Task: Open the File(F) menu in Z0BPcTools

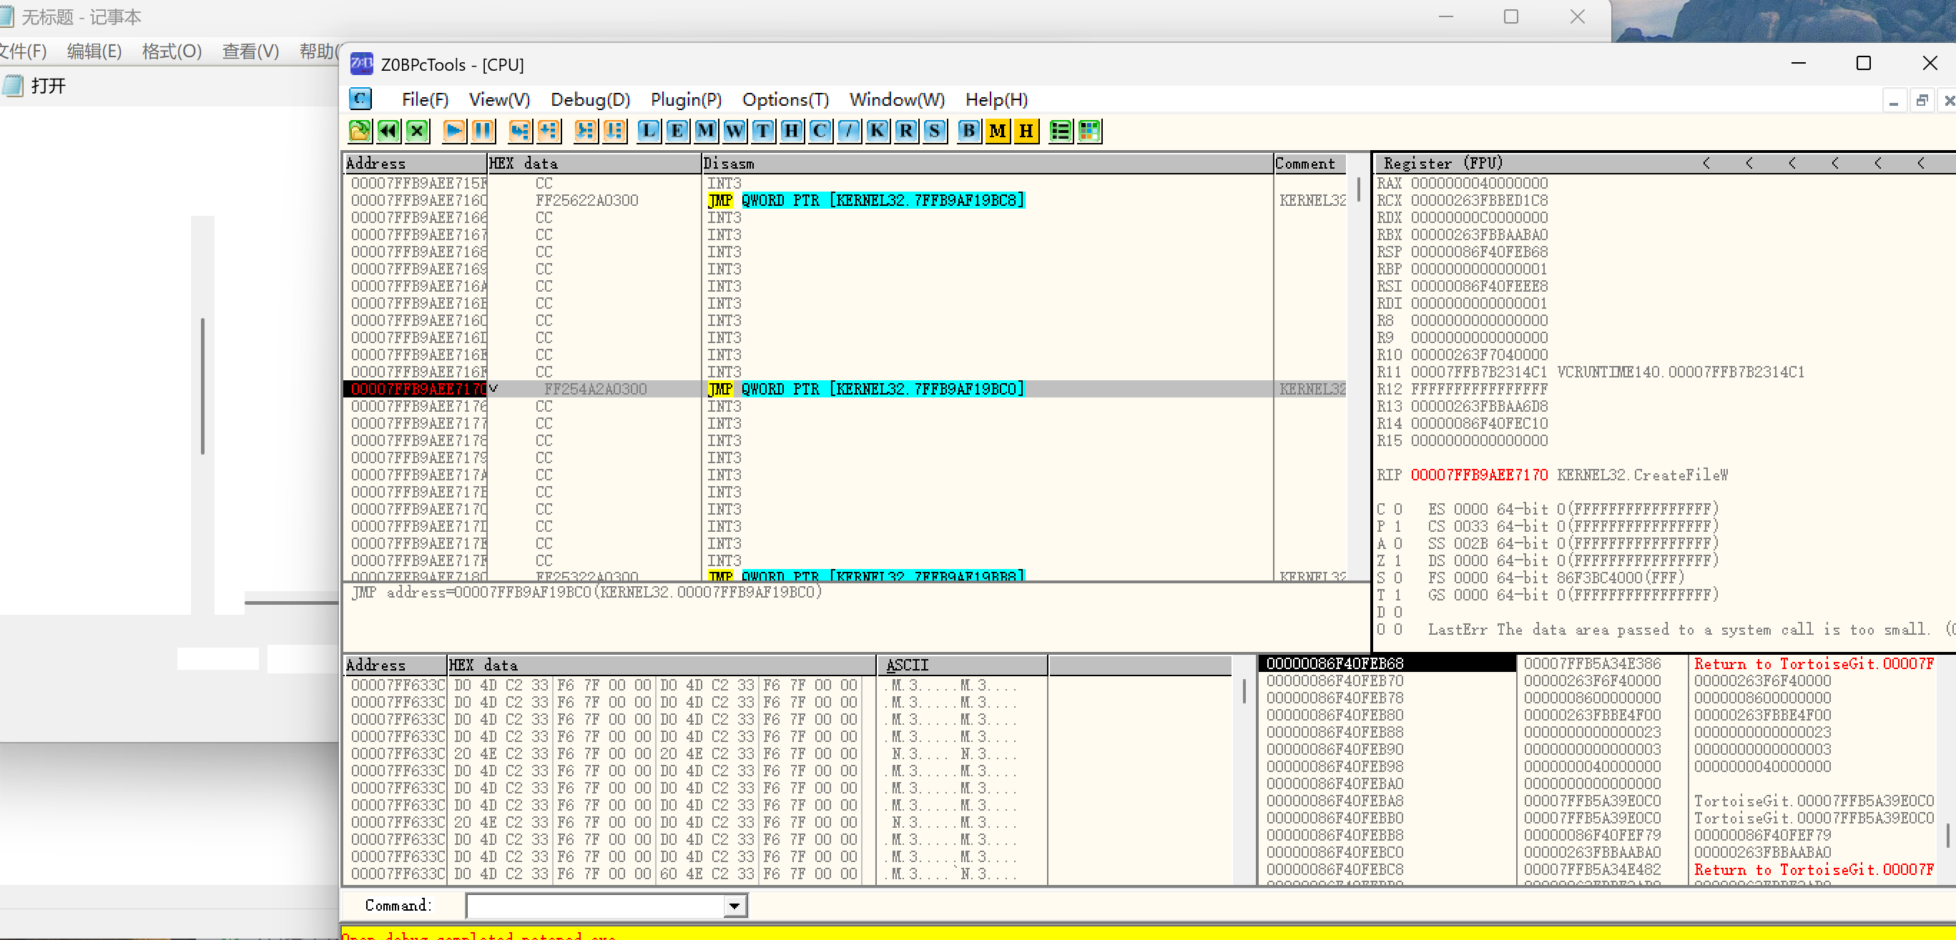Action: click(x=425, y=99)
